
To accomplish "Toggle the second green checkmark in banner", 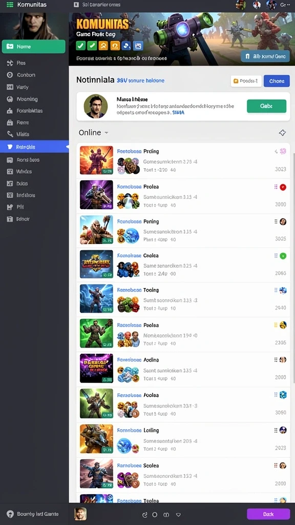I will [92, 46].
